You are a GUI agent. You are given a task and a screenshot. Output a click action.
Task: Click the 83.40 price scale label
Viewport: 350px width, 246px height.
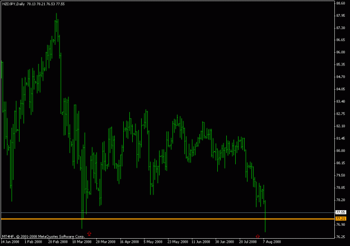(340, 101)
